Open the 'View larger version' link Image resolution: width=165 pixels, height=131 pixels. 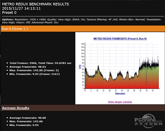[x=120, y=102]
